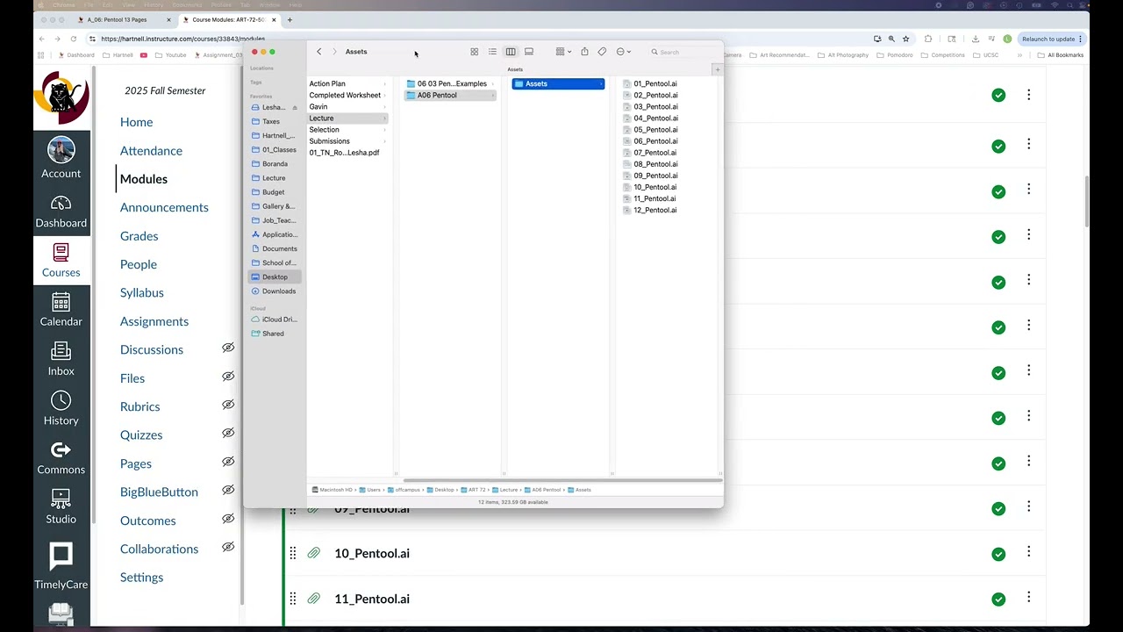
Task: Toggle visibility eye for Discussions
Action: point(228,348)
